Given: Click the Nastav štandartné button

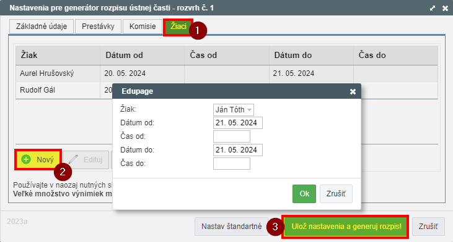Looking at the screenshot, I should [231, 227].
